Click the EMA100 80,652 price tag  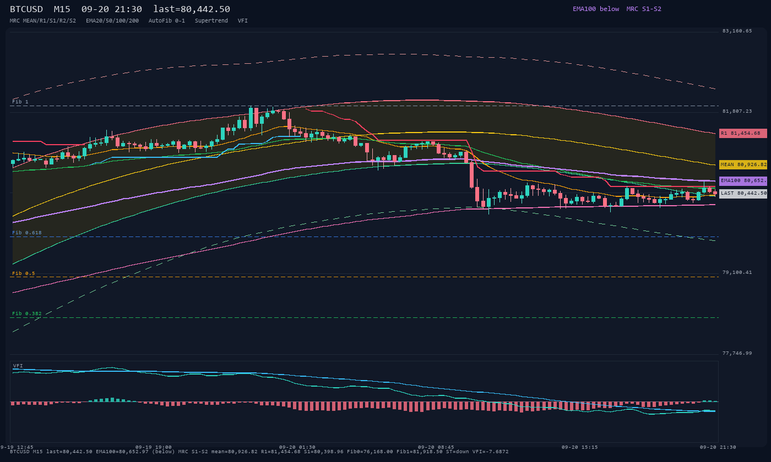point(743,180)
